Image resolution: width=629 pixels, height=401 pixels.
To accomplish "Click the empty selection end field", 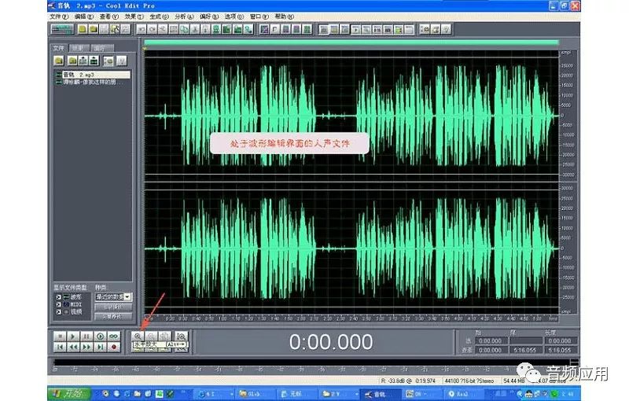I will pos(526,341).
